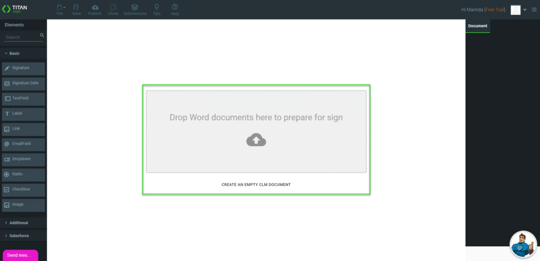Expand the Salesforce elements section
This screenshot has height=261, width=540.
coord(23,236)
